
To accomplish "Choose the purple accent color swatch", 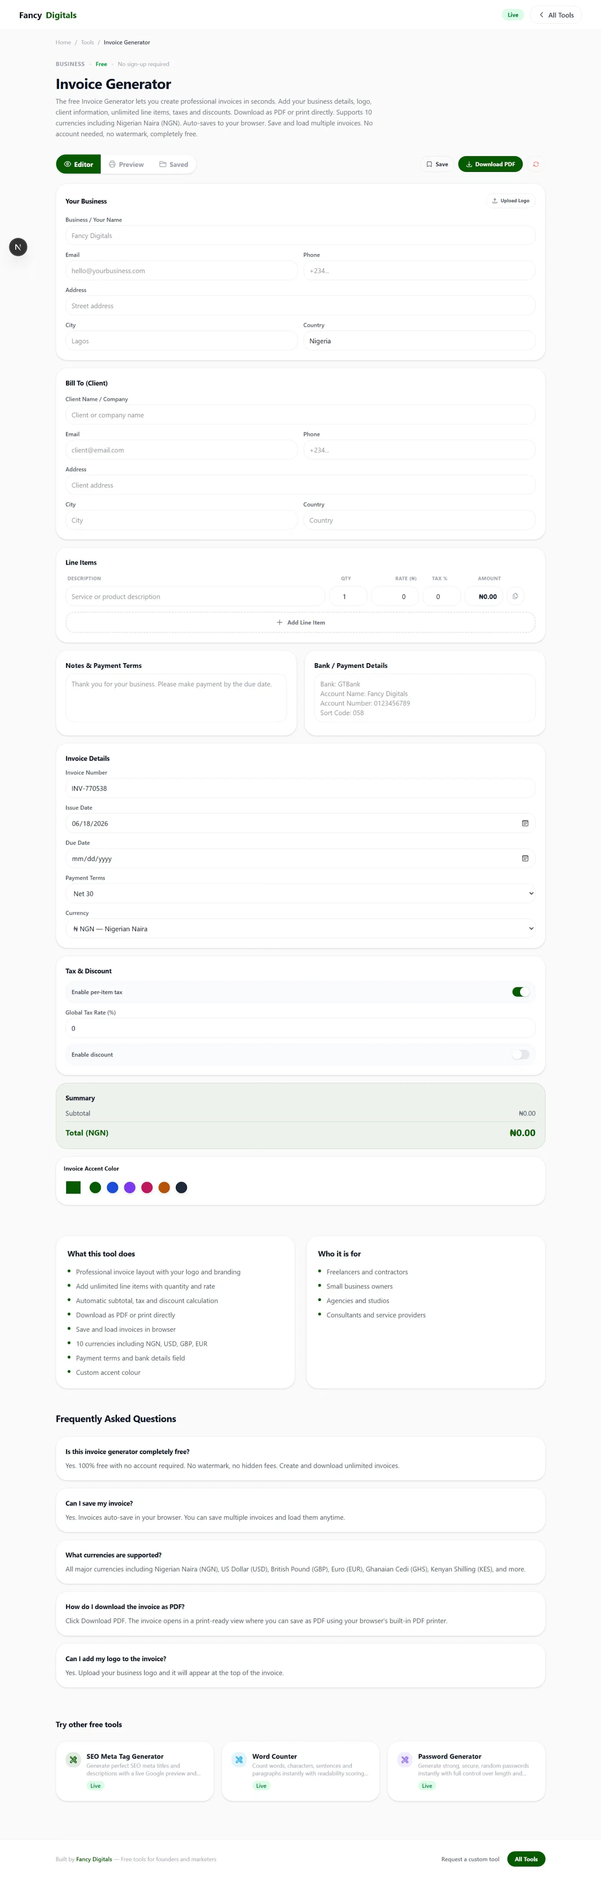I will pos(130,1188).
